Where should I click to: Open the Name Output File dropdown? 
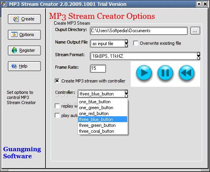pos(126,44)
